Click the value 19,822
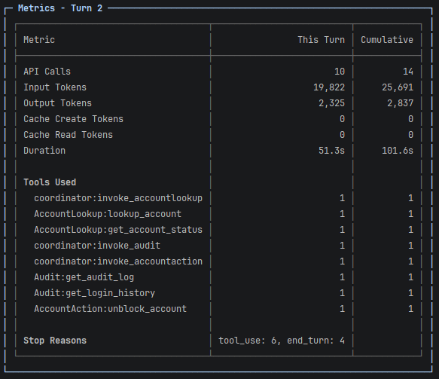The width and height of the screenshot is (439, 379). tap(329, 87)
